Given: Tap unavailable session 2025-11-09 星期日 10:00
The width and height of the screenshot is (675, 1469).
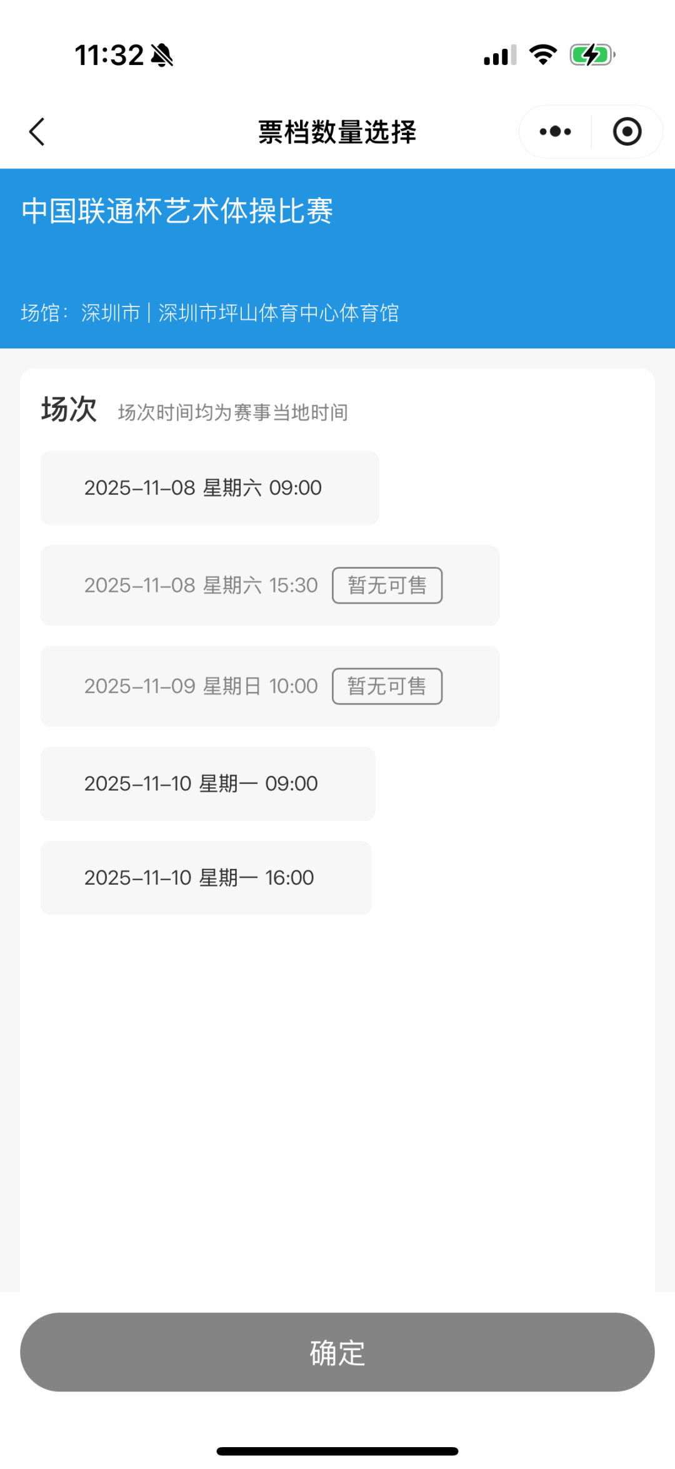Looking at the screenshot, I should 201,686.
